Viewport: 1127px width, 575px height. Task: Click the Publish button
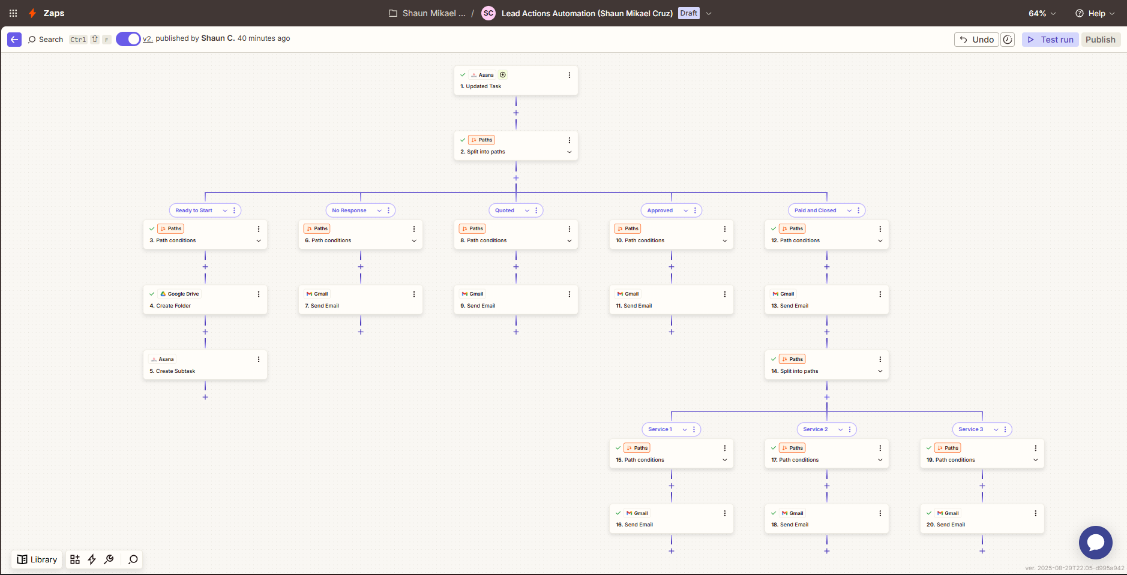pos(1100,39)
